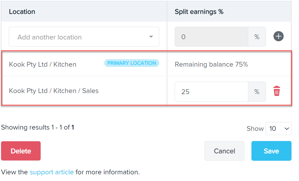299x181 pixels.
Task: Click the Location column header
Action: tap(22, 12)
